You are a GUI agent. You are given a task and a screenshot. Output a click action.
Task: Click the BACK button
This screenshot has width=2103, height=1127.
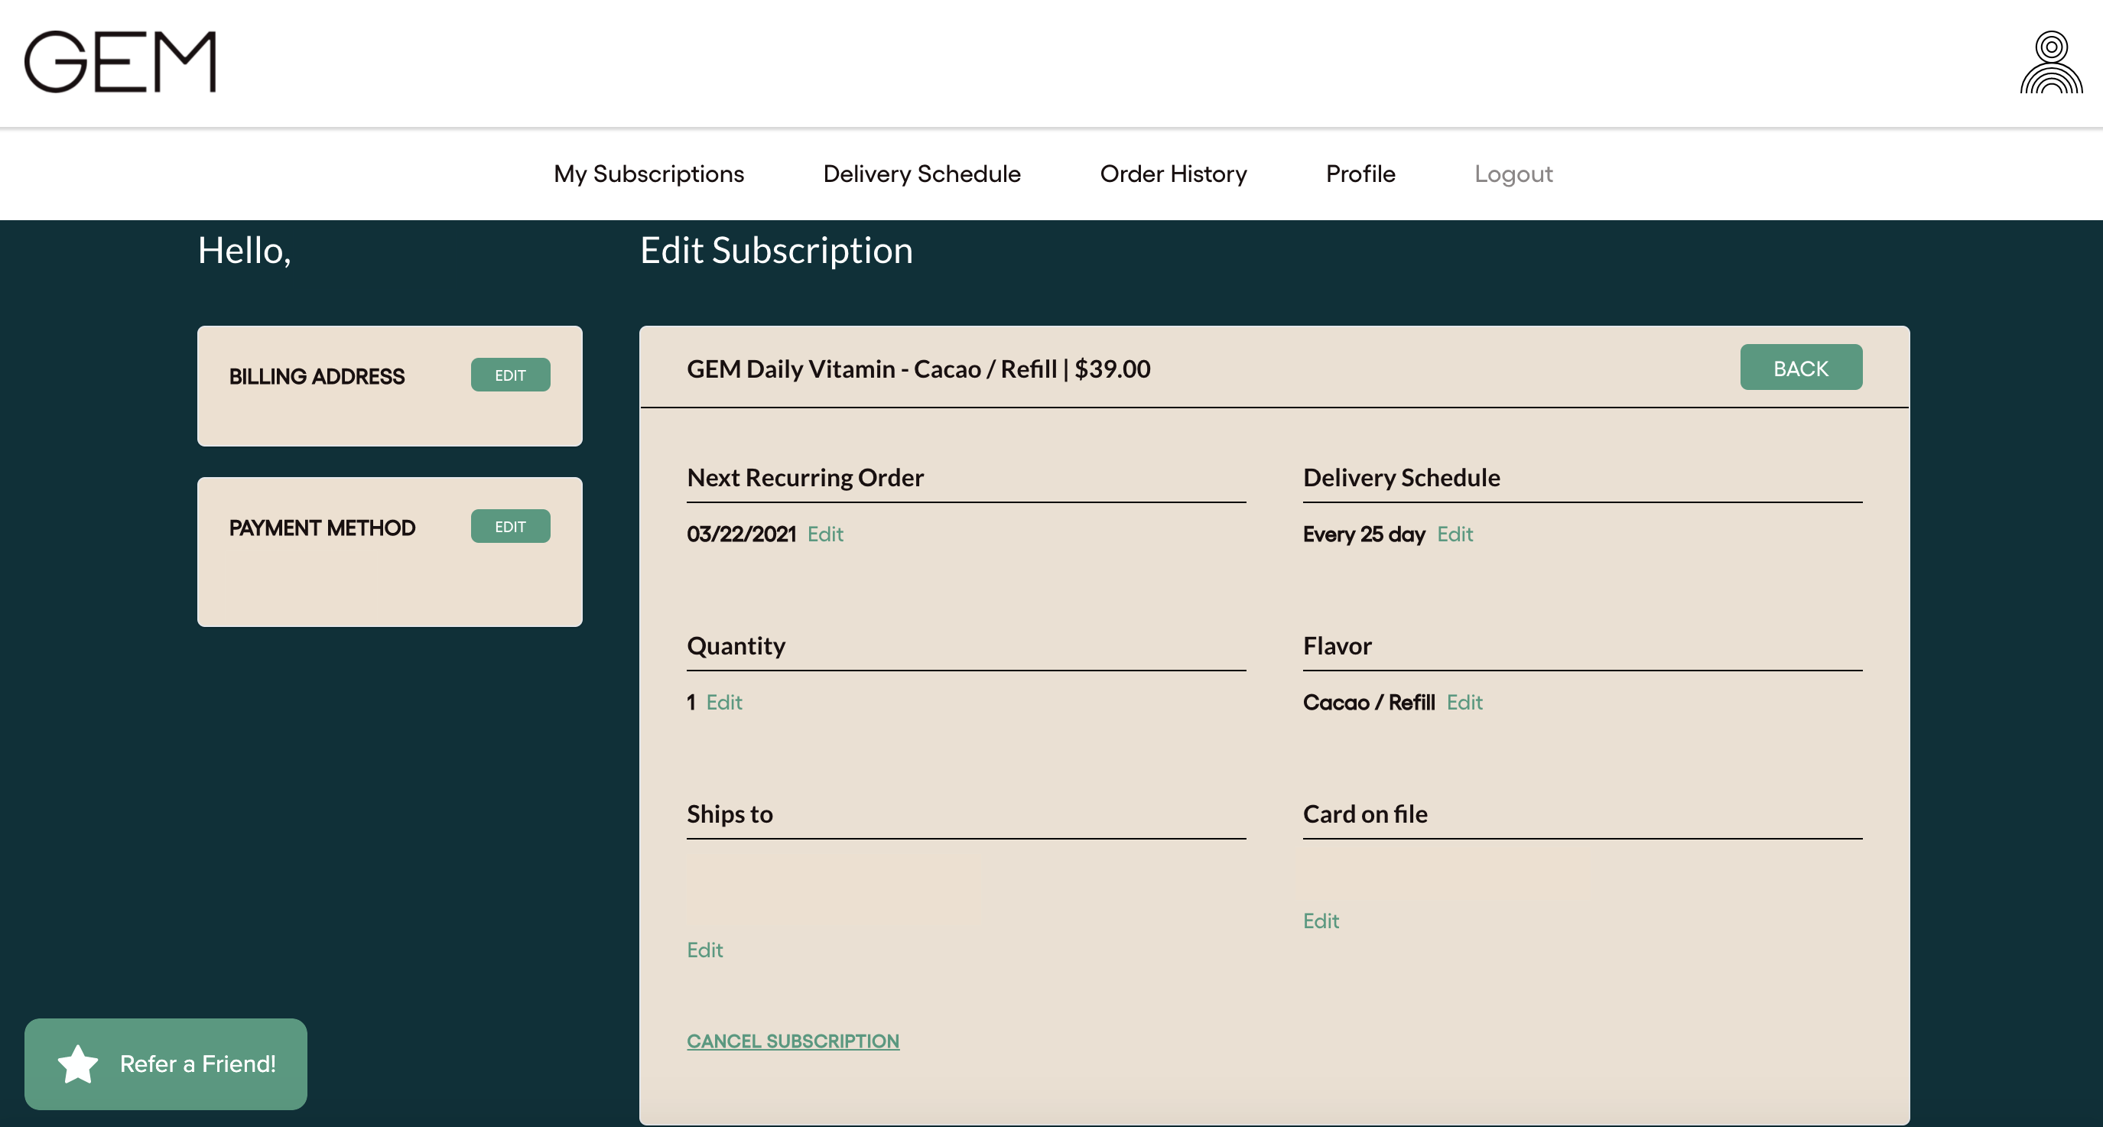coord(1801,368)
